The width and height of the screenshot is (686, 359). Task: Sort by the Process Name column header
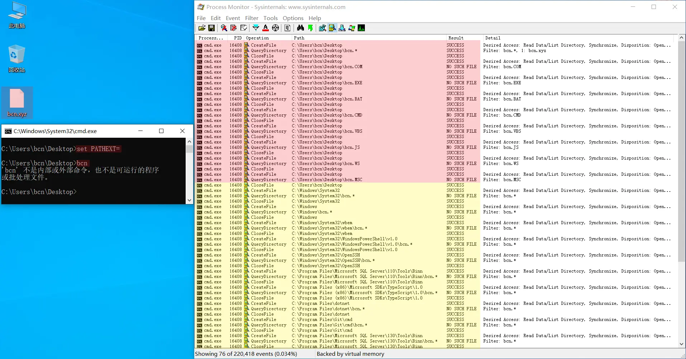pos(211,38)
